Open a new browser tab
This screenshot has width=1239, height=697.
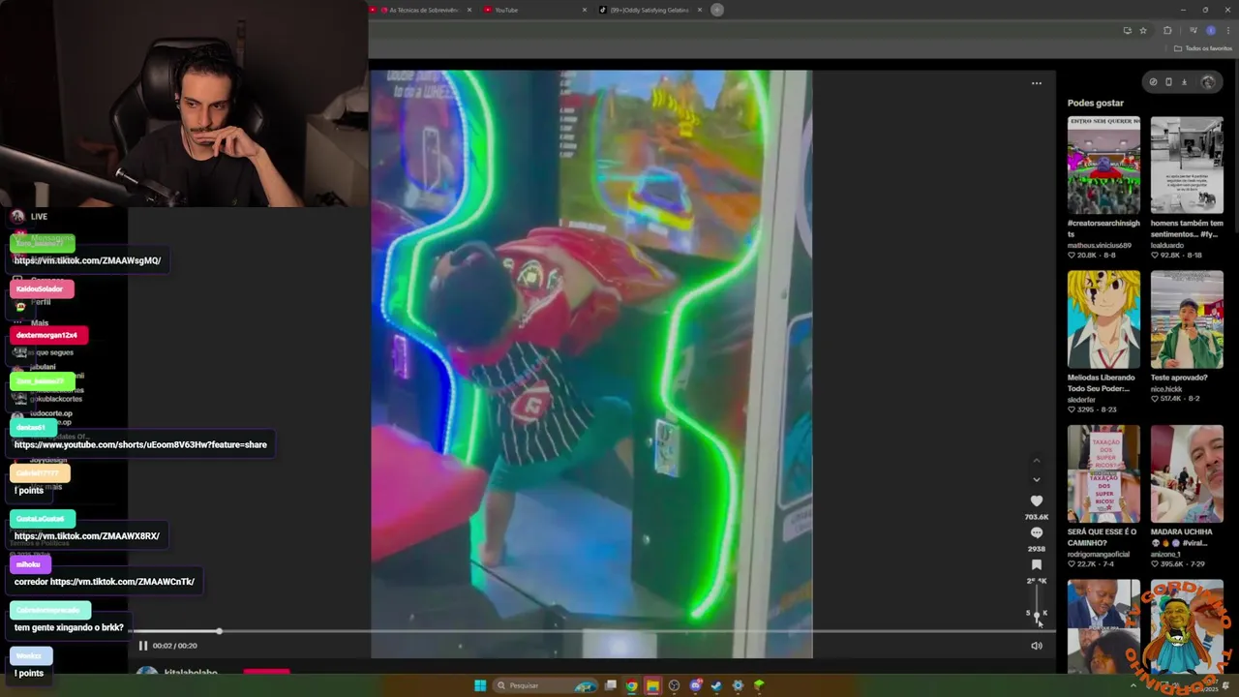(x=717, y=10)
